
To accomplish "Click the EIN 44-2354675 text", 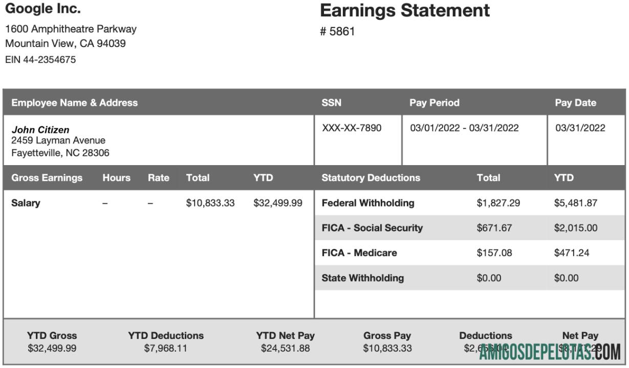I will (40, 60).
